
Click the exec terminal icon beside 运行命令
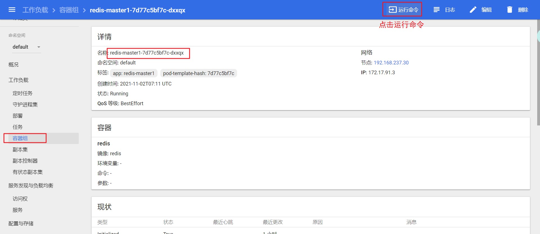(x=393, y=10)
